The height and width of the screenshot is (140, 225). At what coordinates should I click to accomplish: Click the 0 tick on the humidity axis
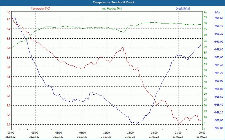point(205,129)
